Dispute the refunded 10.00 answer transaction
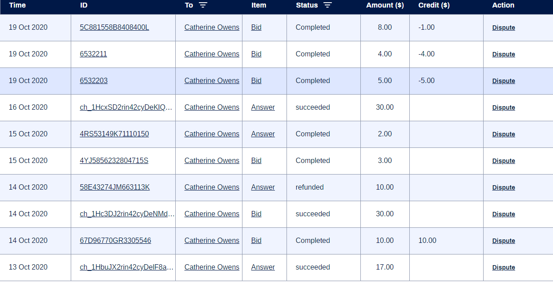This screenshot has width=553, height=282. (x=504, y=187)
